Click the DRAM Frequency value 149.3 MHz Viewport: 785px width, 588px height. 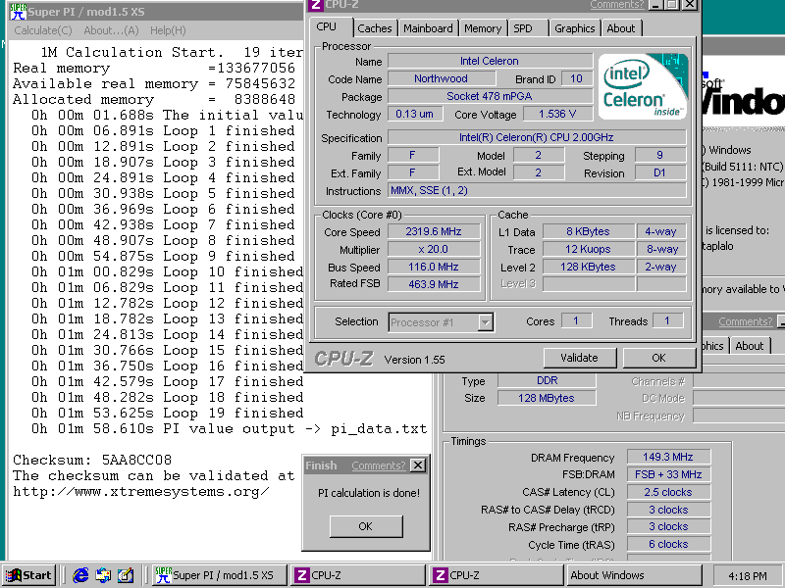pyautogui.click(x=668, y=457)
